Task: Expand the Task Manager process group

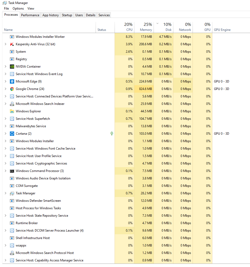Action: (x=5, y=193)
